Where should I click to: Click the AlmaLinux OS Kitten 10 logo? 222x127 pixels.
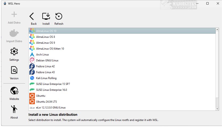[x=32, y=48]
